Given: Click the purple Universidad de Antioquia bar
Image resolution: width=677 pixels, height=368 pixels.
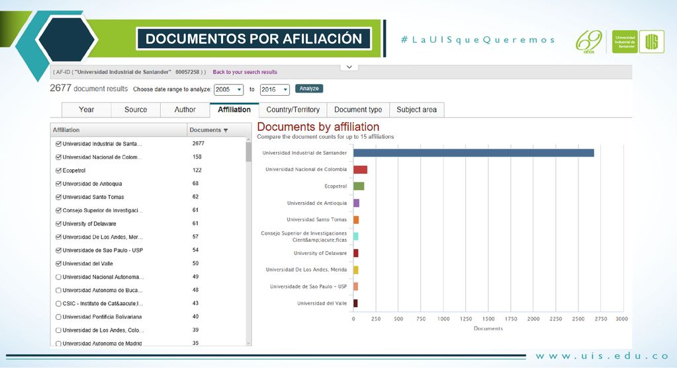Looking at the screenshot, I should pyautogui.click(x=356, y=203).
